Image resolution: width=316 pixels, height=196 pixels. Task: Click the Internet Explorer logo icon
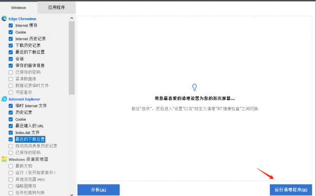(x=4, y=99)
